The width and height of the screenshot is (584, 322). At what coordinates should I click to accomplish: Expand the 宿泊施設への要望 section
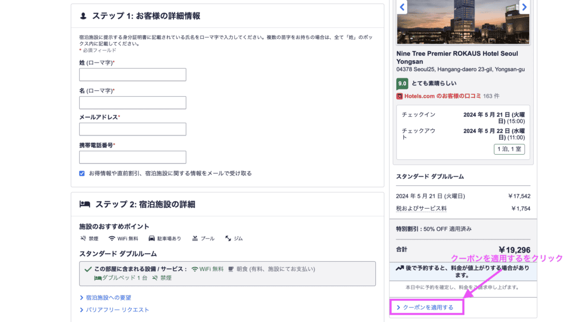(108, 298)
